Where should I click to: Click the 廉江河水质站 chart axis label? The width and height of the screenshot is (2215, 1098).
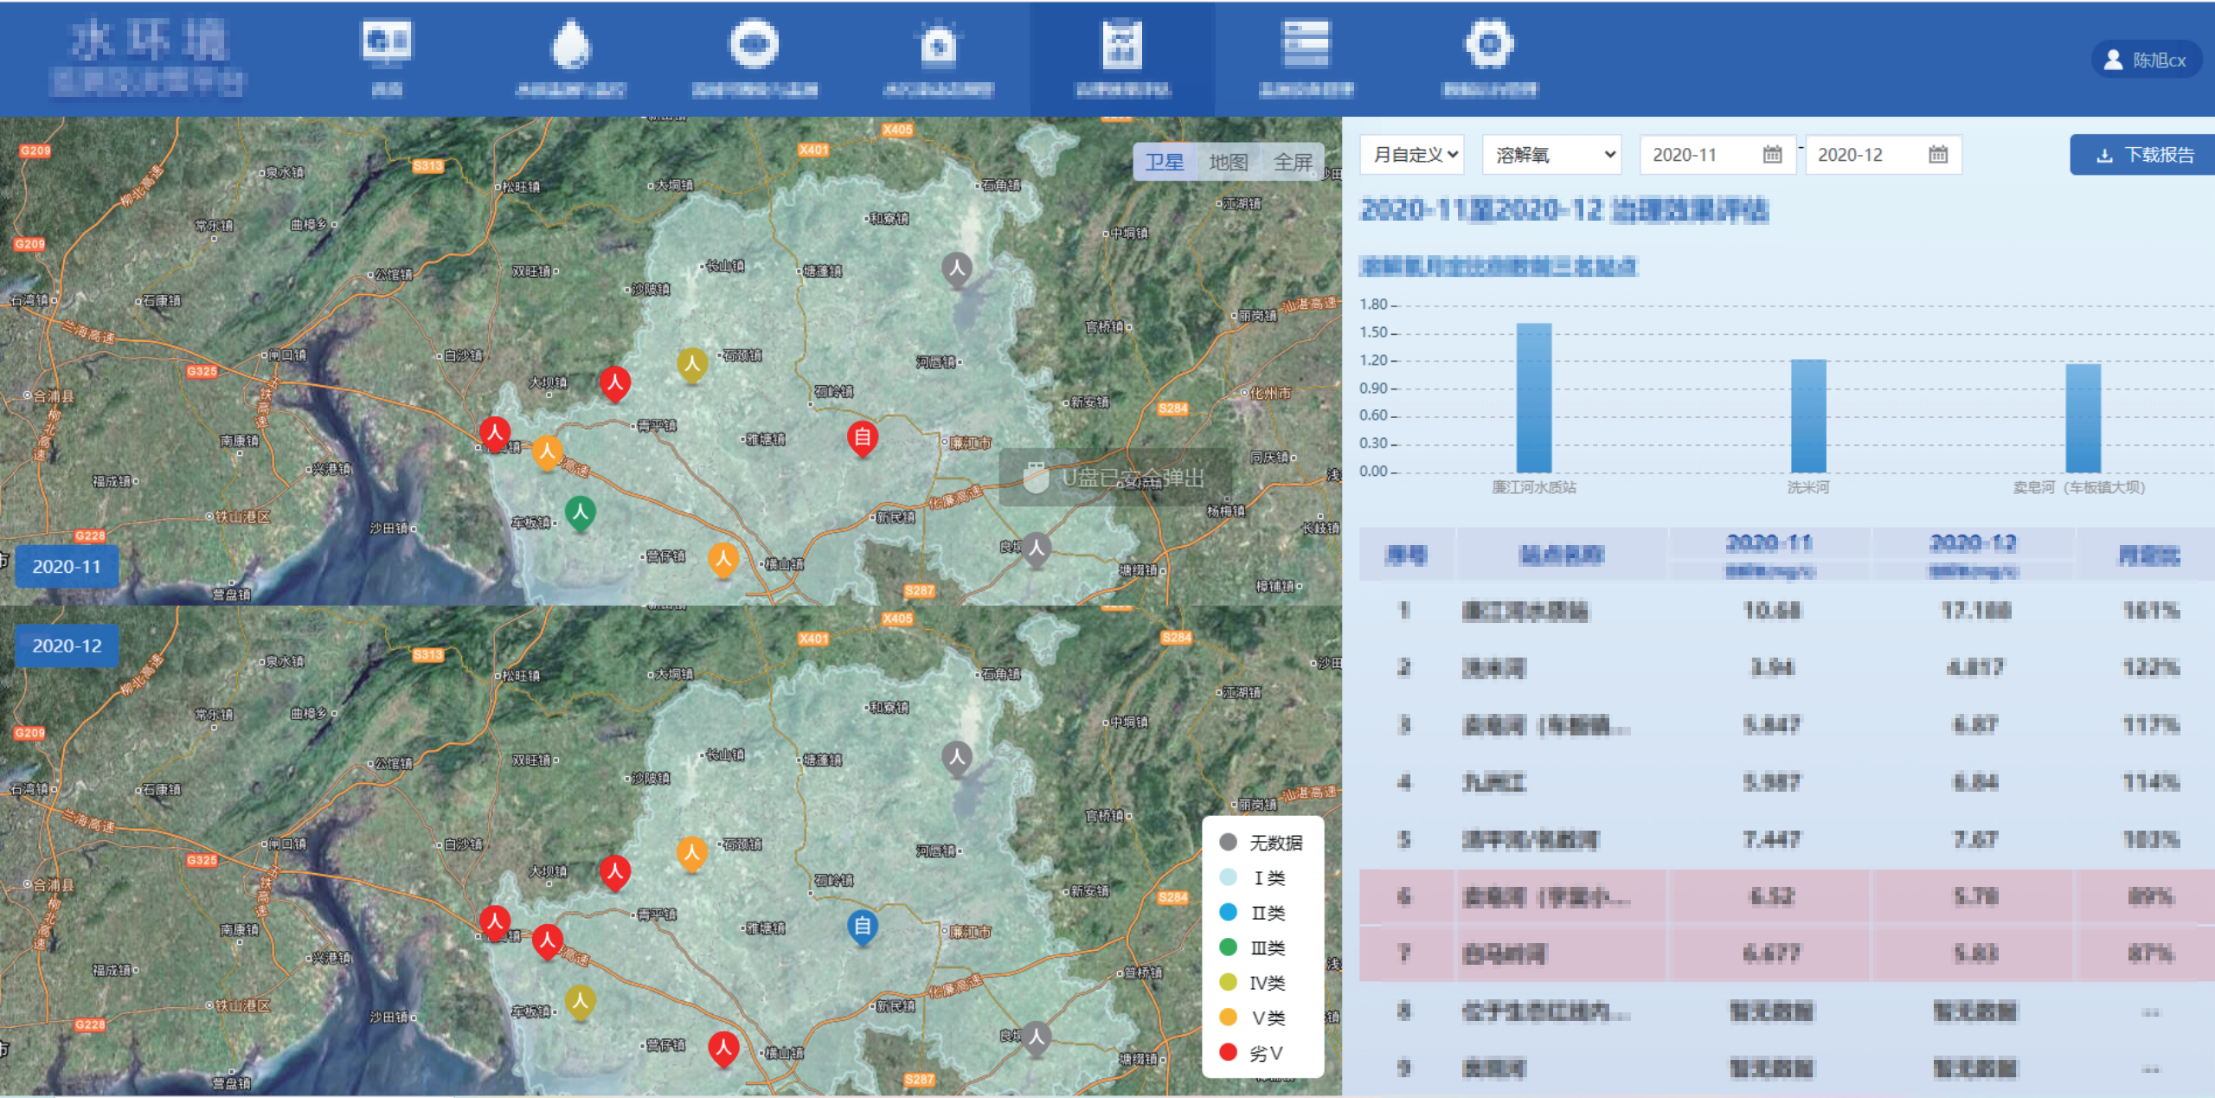click(x=1534, y=487)
